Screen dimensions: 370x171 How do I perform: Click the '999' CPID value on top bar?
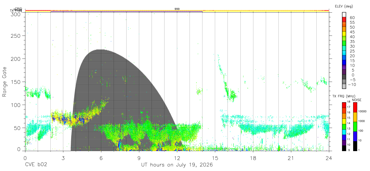(x=177, y=9)
